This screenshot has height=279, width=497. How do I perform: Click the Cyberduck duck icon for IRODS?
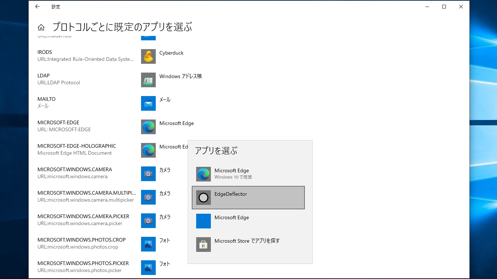pos(148,56)
